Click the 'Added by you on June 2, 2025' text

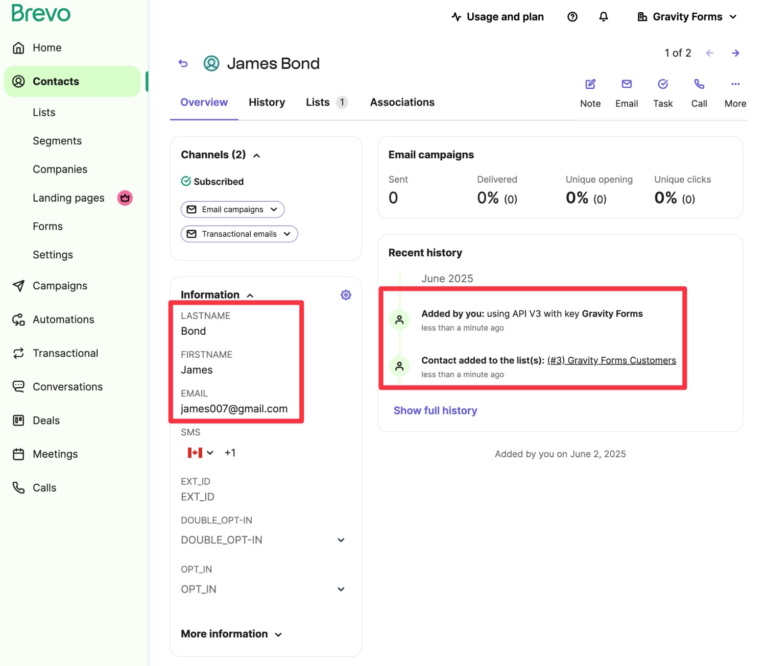point(560,454)
